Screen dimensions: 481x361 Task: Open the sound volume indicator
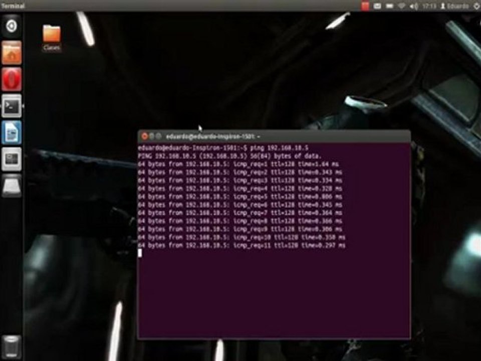click(414, 6)
